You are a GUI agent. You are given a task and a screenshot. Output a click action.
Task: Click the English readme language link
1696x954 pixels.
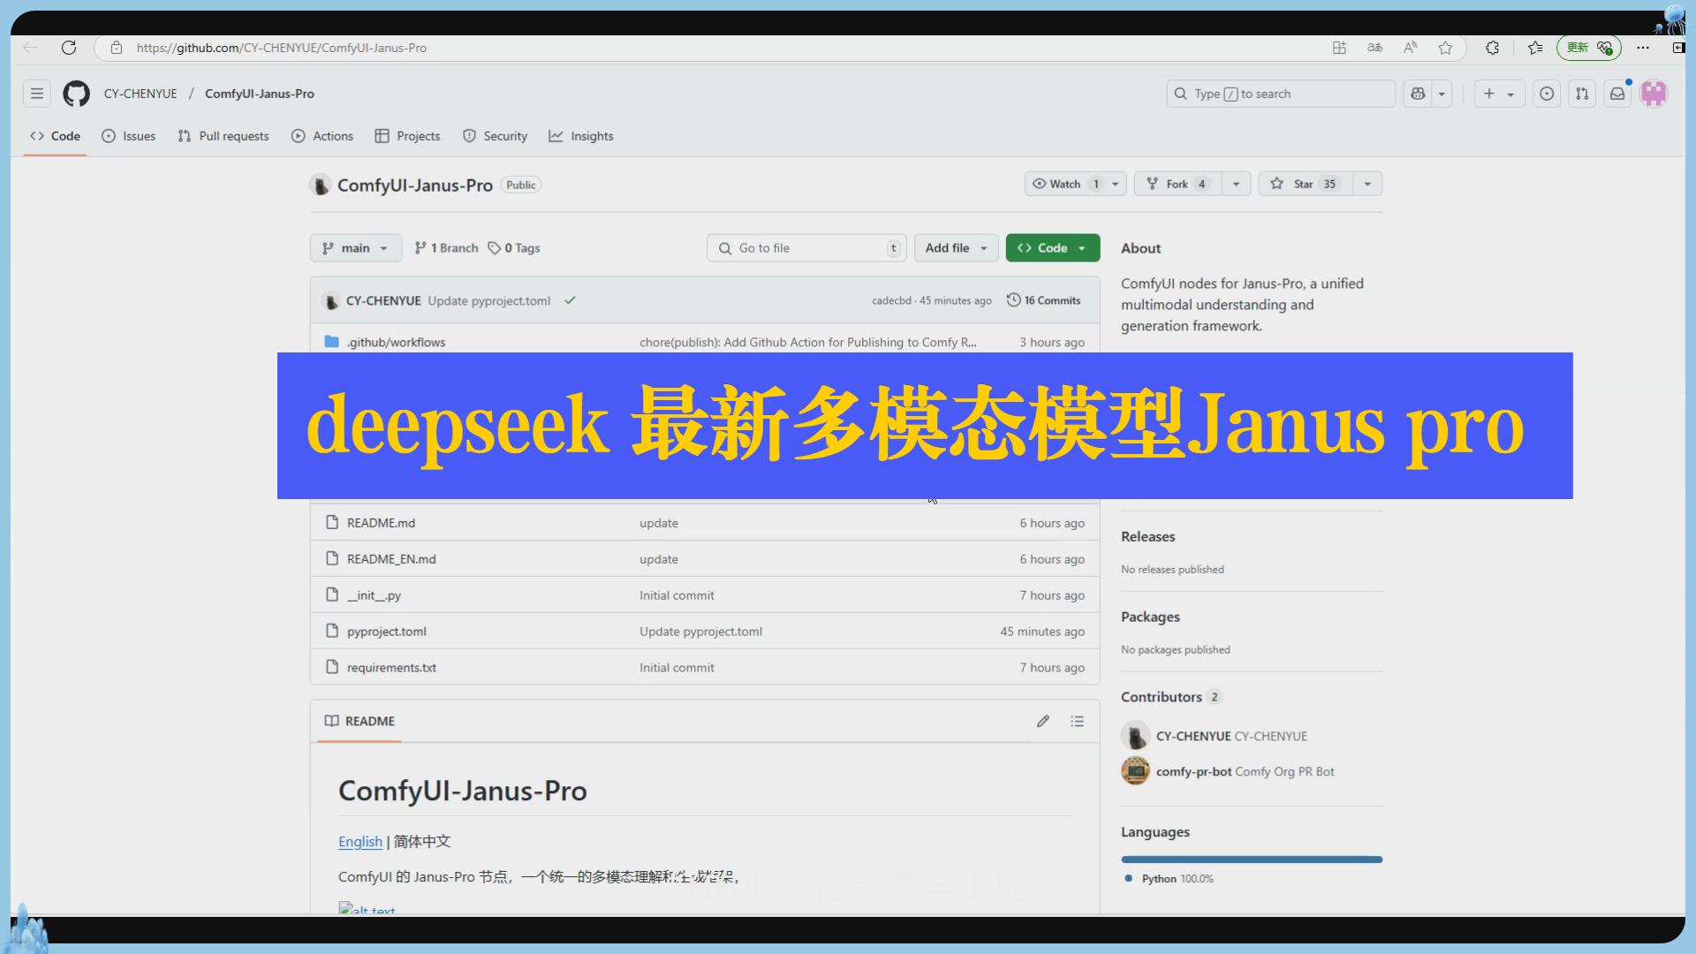point(360,842)
